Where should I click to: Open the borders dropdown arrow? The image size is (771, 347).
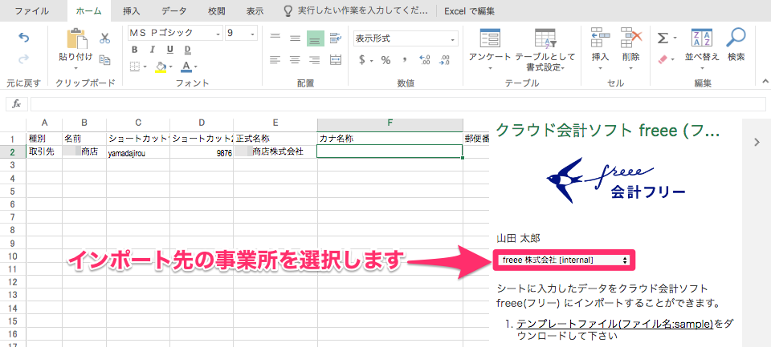click(x=144, y=67)
